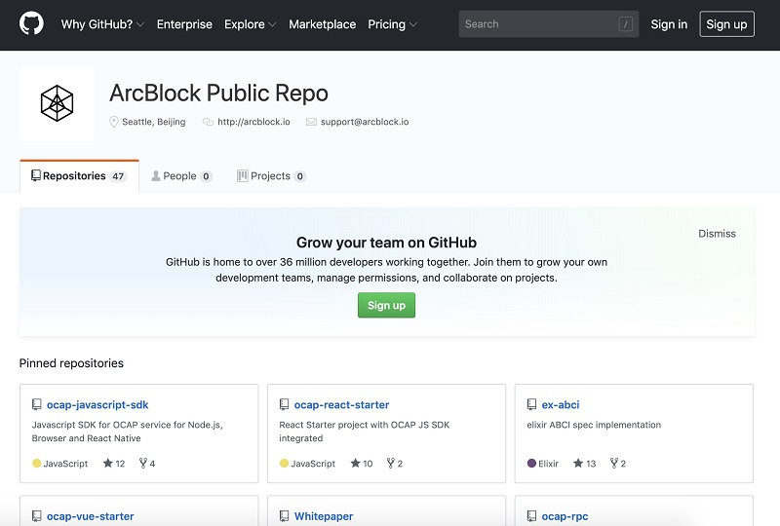Click the fork icon showing 4 forks
780x526 pixels.
[143, 464]
